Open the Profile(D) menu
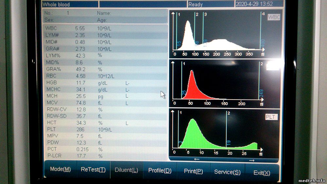The image size is (327, 184). (x=160, y=171)
